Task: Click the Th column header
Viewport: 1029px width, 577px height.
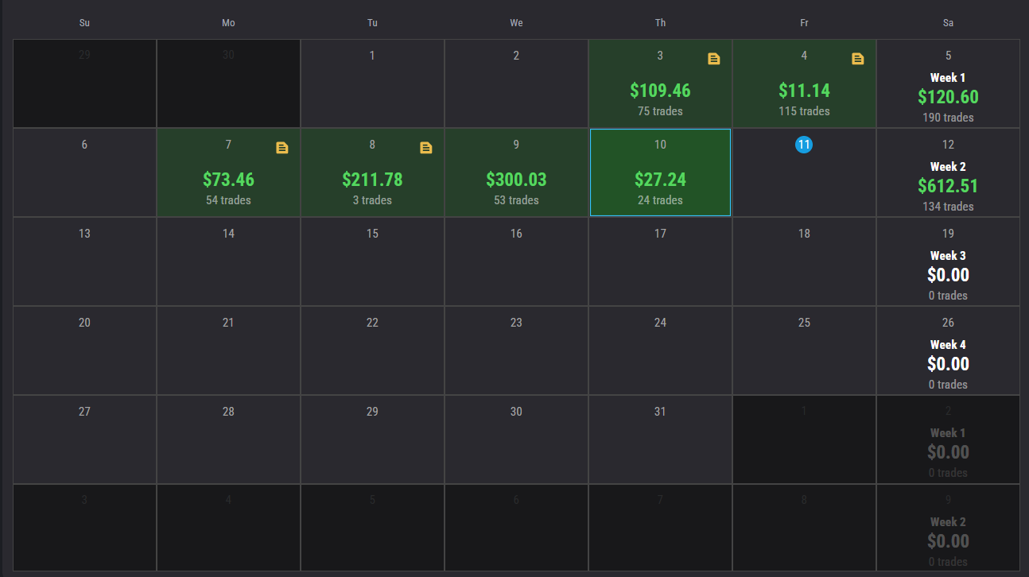Action: pos(660,22)
